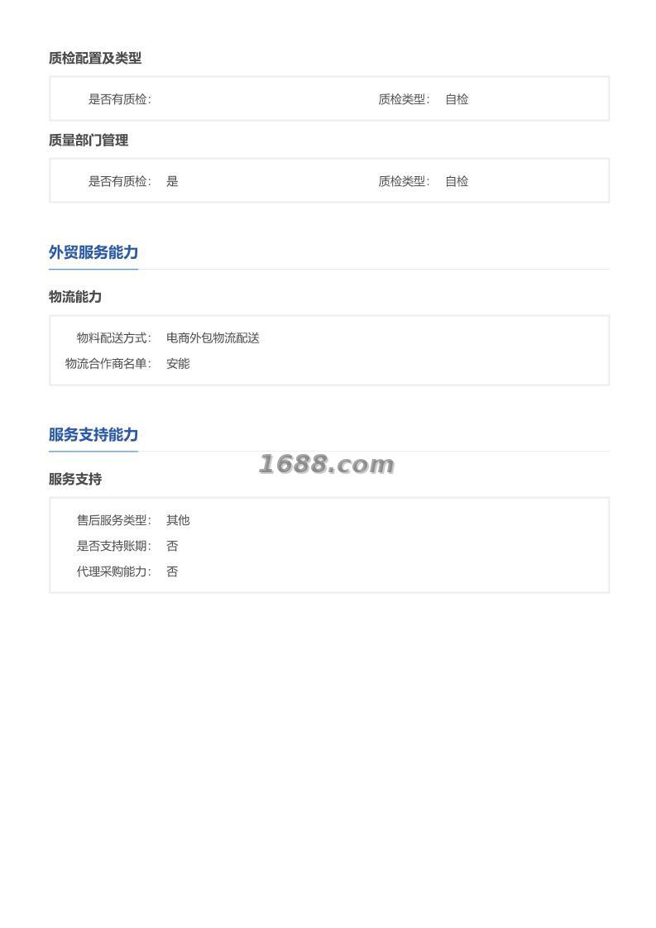Click the 代理采购能力 label
This screenshot has height=928, width=656.
(x=113, y=572)
